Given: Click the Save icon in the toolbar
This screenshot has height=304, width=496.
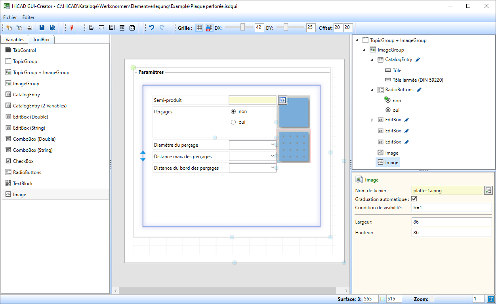Looking at the screenshot, I should pyautogui.click(x=42, y=28).
